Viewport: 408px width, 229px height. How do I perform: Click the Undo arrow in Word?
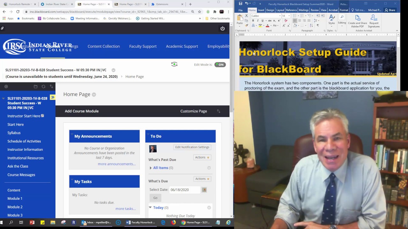246,3
